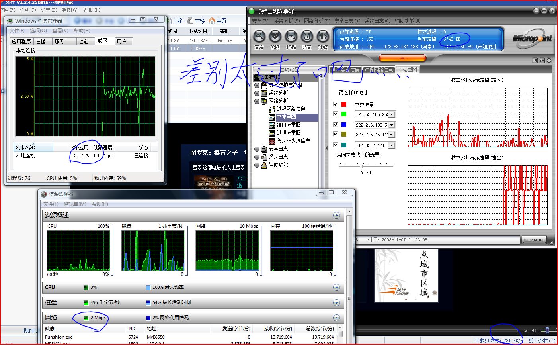Expand the 系统日志 tree node
The width and height of the screenshot is (558, 345).
pos(257,157)
